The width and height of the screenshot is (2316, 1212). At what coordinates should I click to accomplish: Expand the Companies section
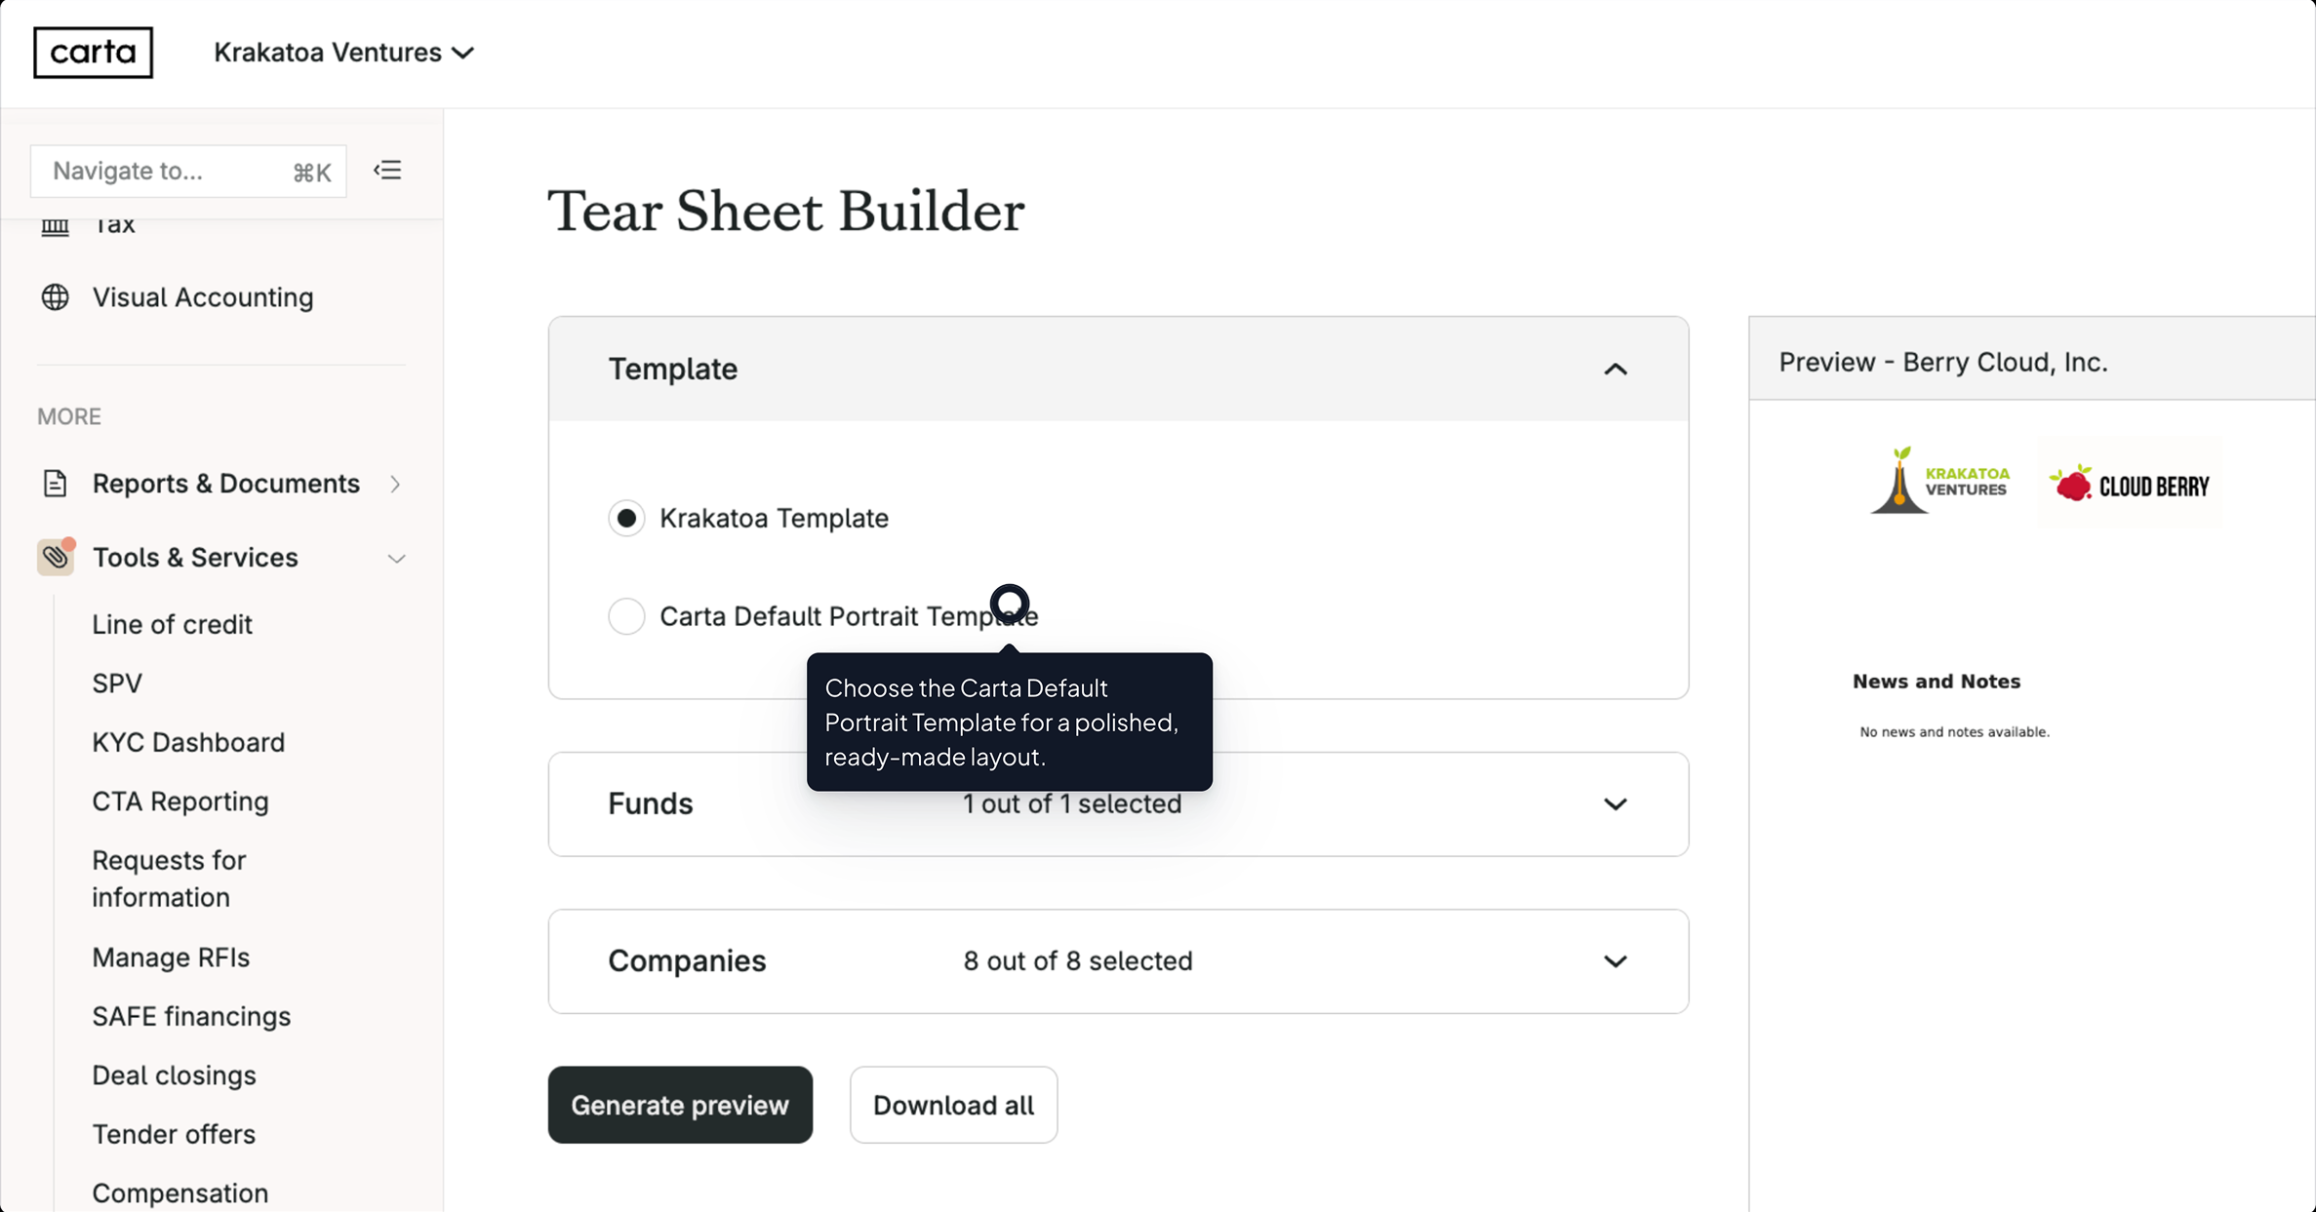pos(1616,960)
